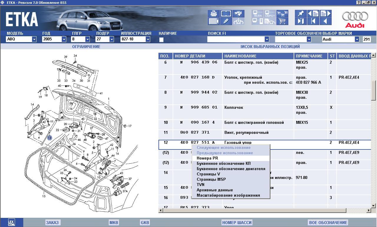This screenshot has width=377, height=227.
Task: Click the parts list scroll down arrow
Action: (x=373, y=205)
